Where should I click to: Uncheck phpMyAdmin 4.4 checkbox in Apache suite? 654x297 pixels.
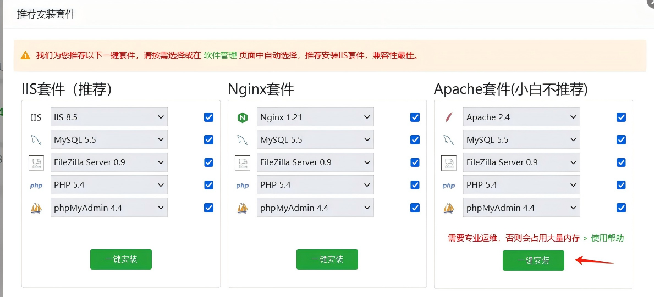pos(621,208)
